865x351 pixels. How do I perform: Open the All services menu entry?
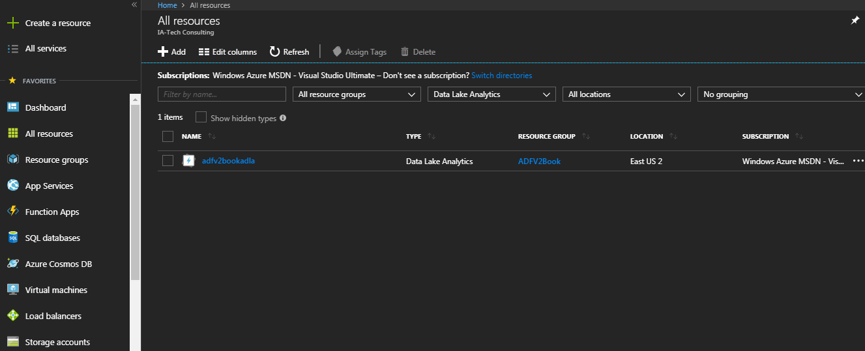(x=46, y=49)
